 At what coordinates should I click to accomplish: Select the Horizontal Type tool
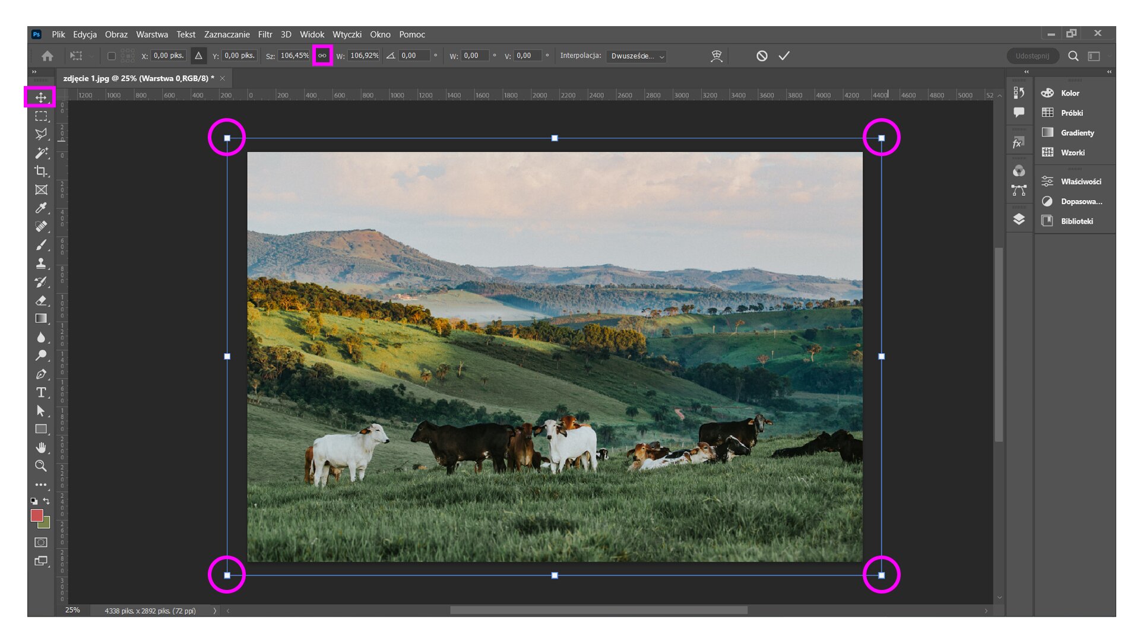[40, 392]
